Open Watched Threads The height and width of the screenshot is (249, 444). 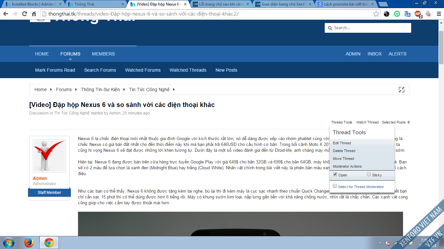(188, 70)
